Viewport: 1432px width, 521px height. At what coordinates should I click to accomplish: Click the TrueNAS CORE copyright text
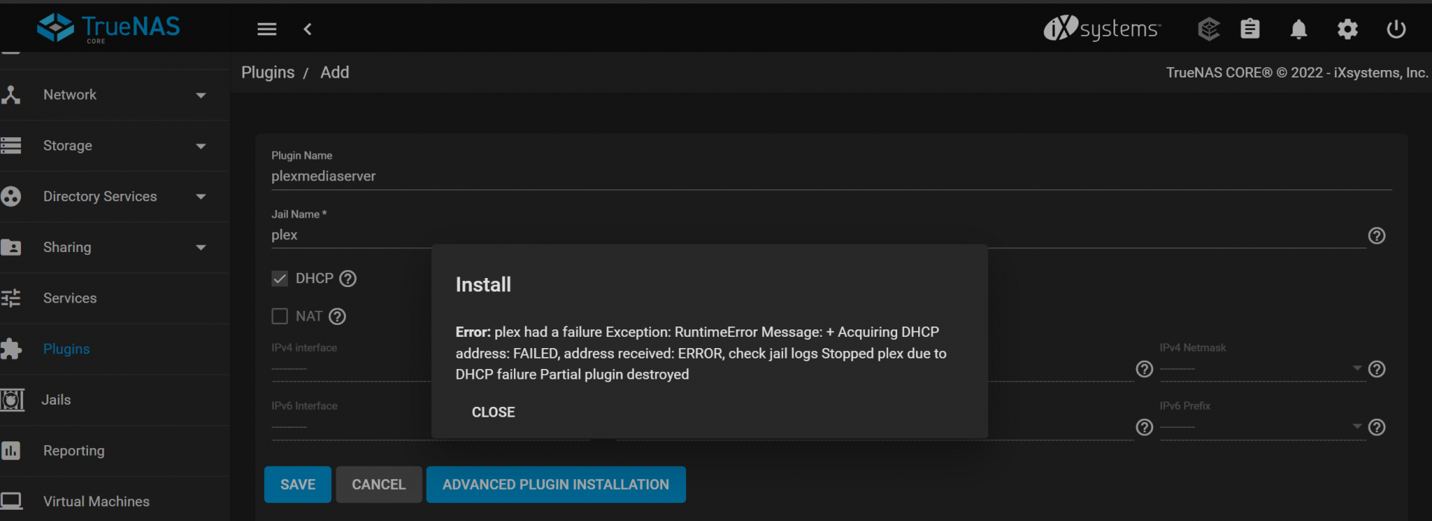click(x=1297, y=72)
